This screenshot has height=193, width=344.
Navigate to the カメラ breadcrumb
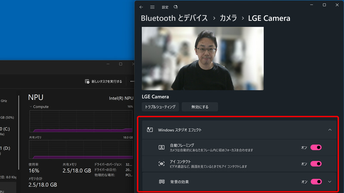[x=228, y=18]
